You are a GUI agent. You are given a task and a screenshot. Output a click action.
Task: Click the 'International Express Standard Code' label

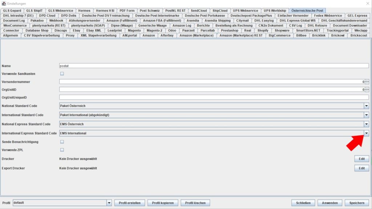pos(29,133)
